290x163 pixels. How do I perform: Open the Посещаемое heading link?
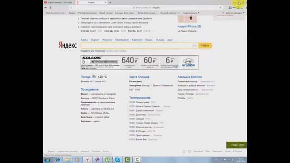tap(90, 89)
